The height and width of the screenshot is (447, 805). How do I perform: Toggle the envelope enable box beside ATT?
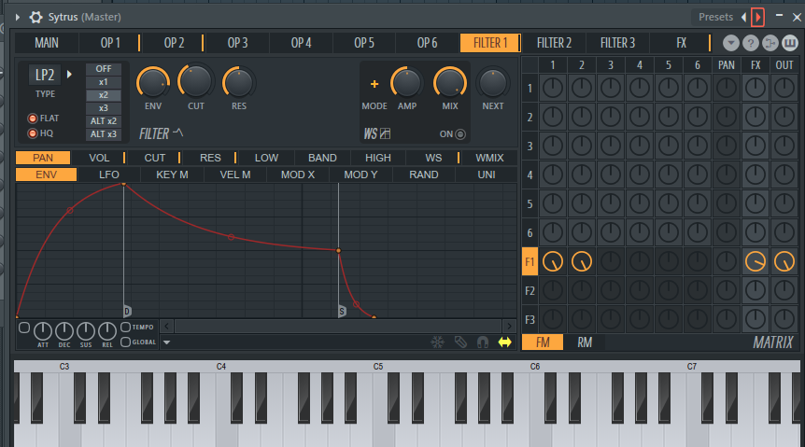(24, 328)
